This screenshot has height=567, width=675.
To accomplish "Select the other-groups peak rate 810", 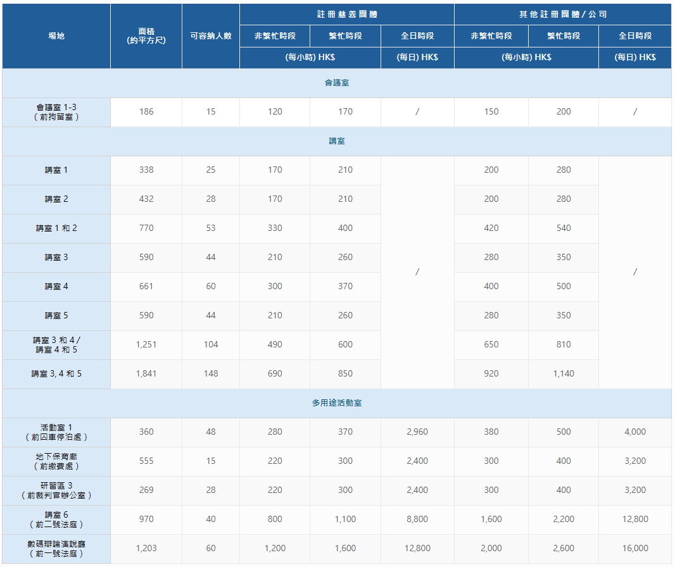I will pyautogui.click(x=564, y=345).
